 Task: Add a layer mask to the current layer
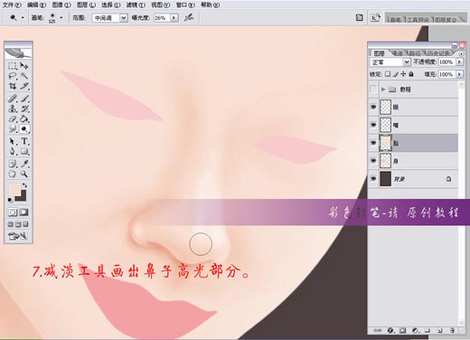click(x=403, y=331)
